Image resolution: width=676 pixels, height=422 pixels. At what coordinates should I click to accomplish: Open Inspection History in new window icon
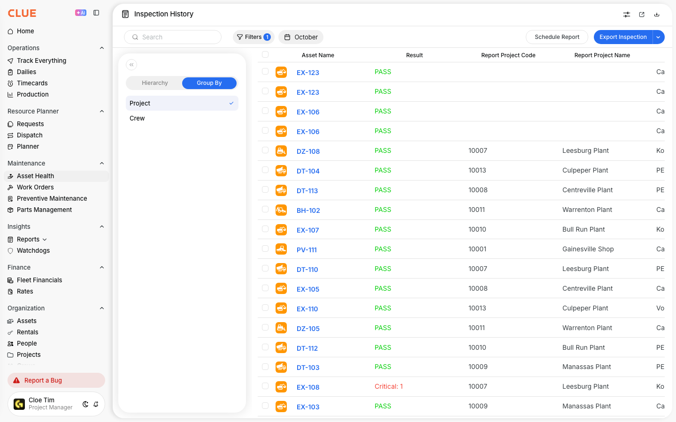[642, 15]
